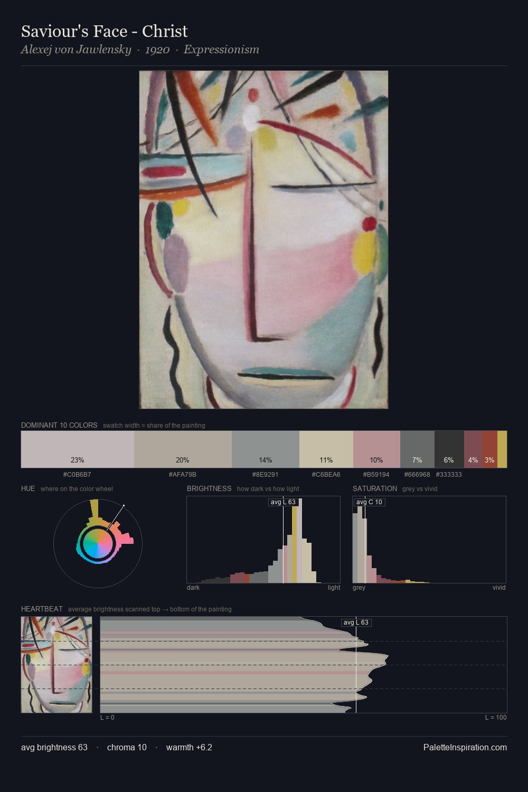
Task: Click the 'HUE' section heading
Action: tap(28, 488)
